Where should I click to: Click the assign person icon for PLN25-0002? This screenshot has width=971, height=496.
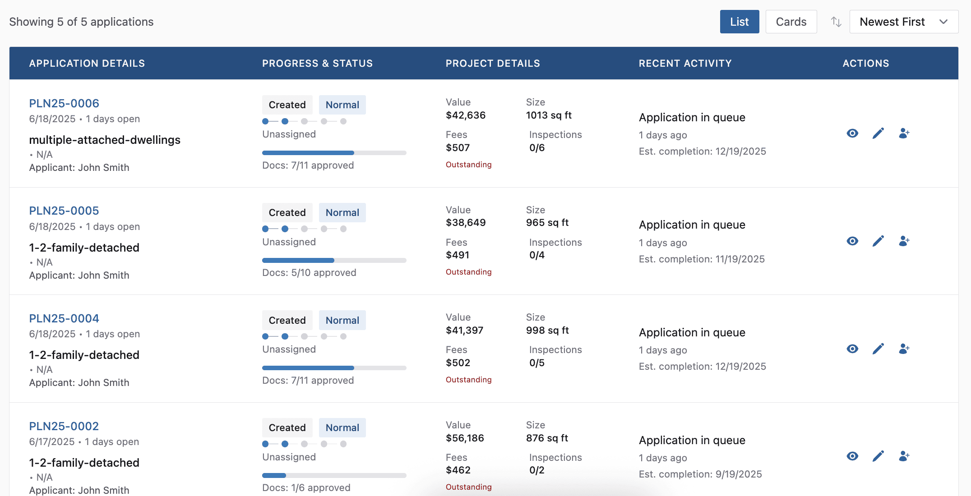pos(904,456)
